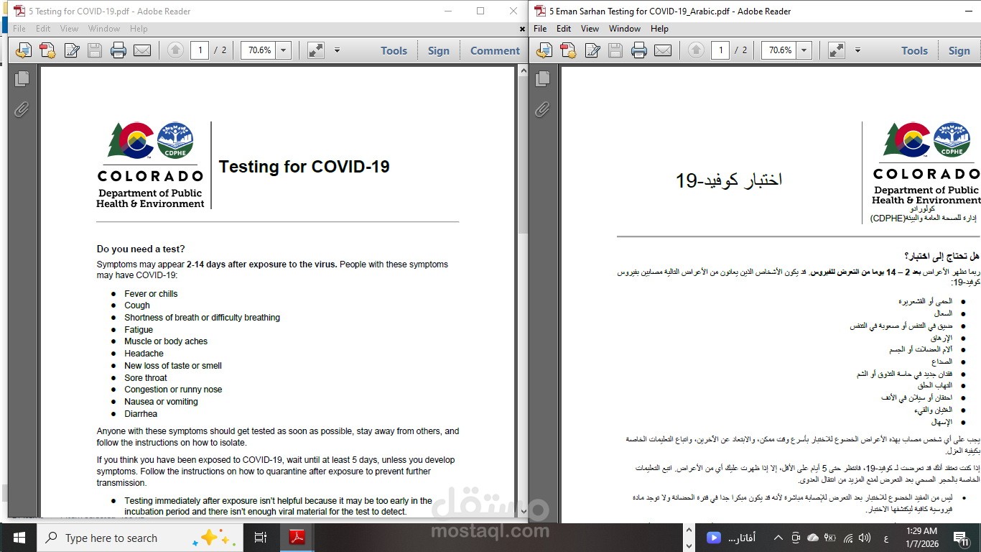Click the convert-to-PDF icon in the Arabic PDF window
981x552 pixels.
tap(544, 50)
